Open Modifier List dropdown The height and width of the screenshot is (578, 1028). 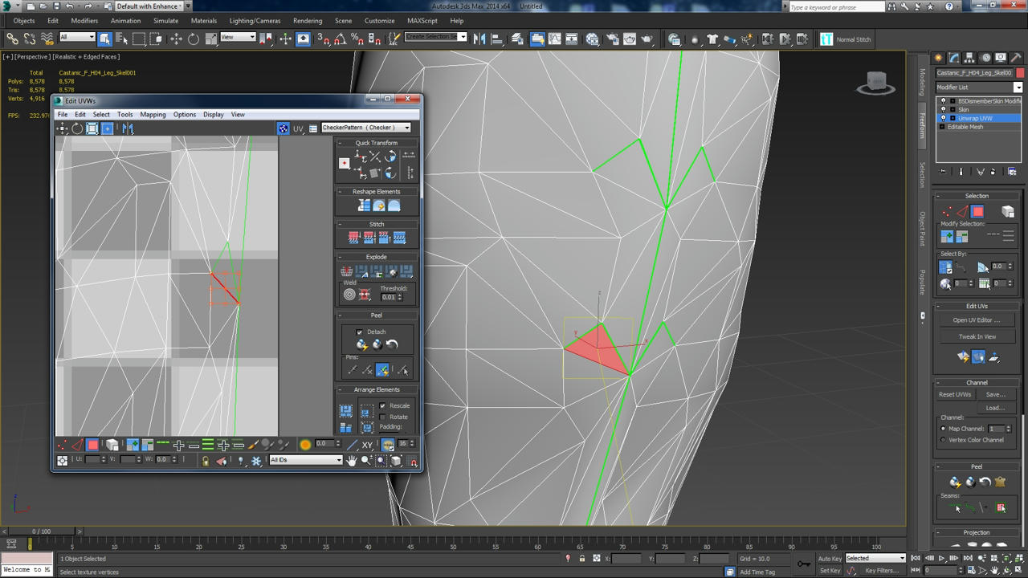coord(979,87)
